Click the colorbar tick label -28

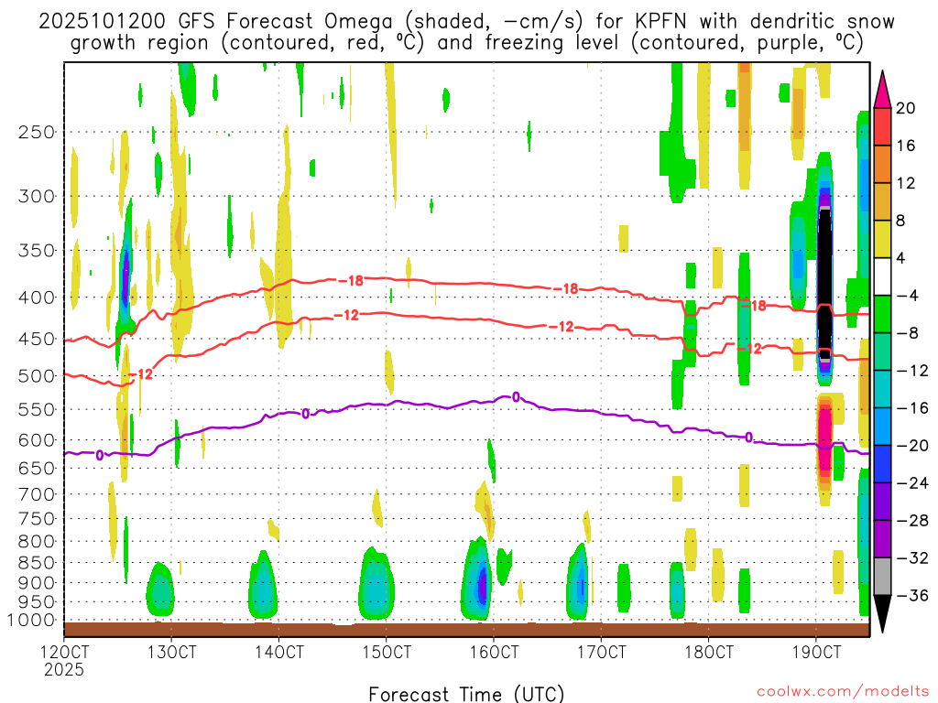click(x=912, y=521)
